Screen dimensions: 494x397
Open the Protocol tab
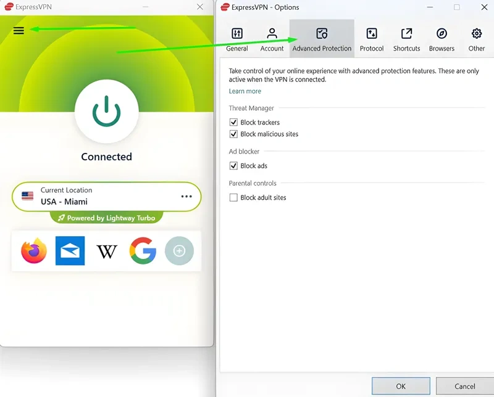point(372,39)
